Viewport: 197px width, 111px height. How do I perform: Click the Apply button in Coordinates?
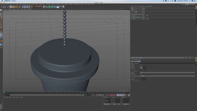[126, 104]
